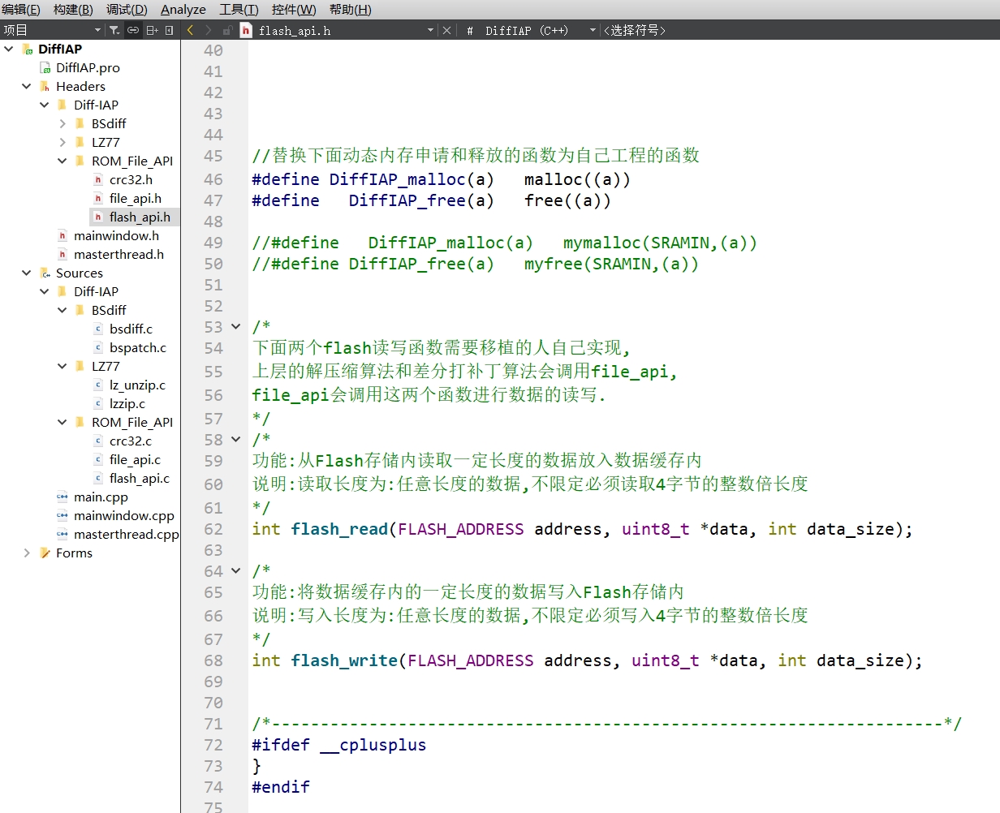Open masterthread.h header
The height and width of the screenshot is (813, 1000).
coord(119,254)
